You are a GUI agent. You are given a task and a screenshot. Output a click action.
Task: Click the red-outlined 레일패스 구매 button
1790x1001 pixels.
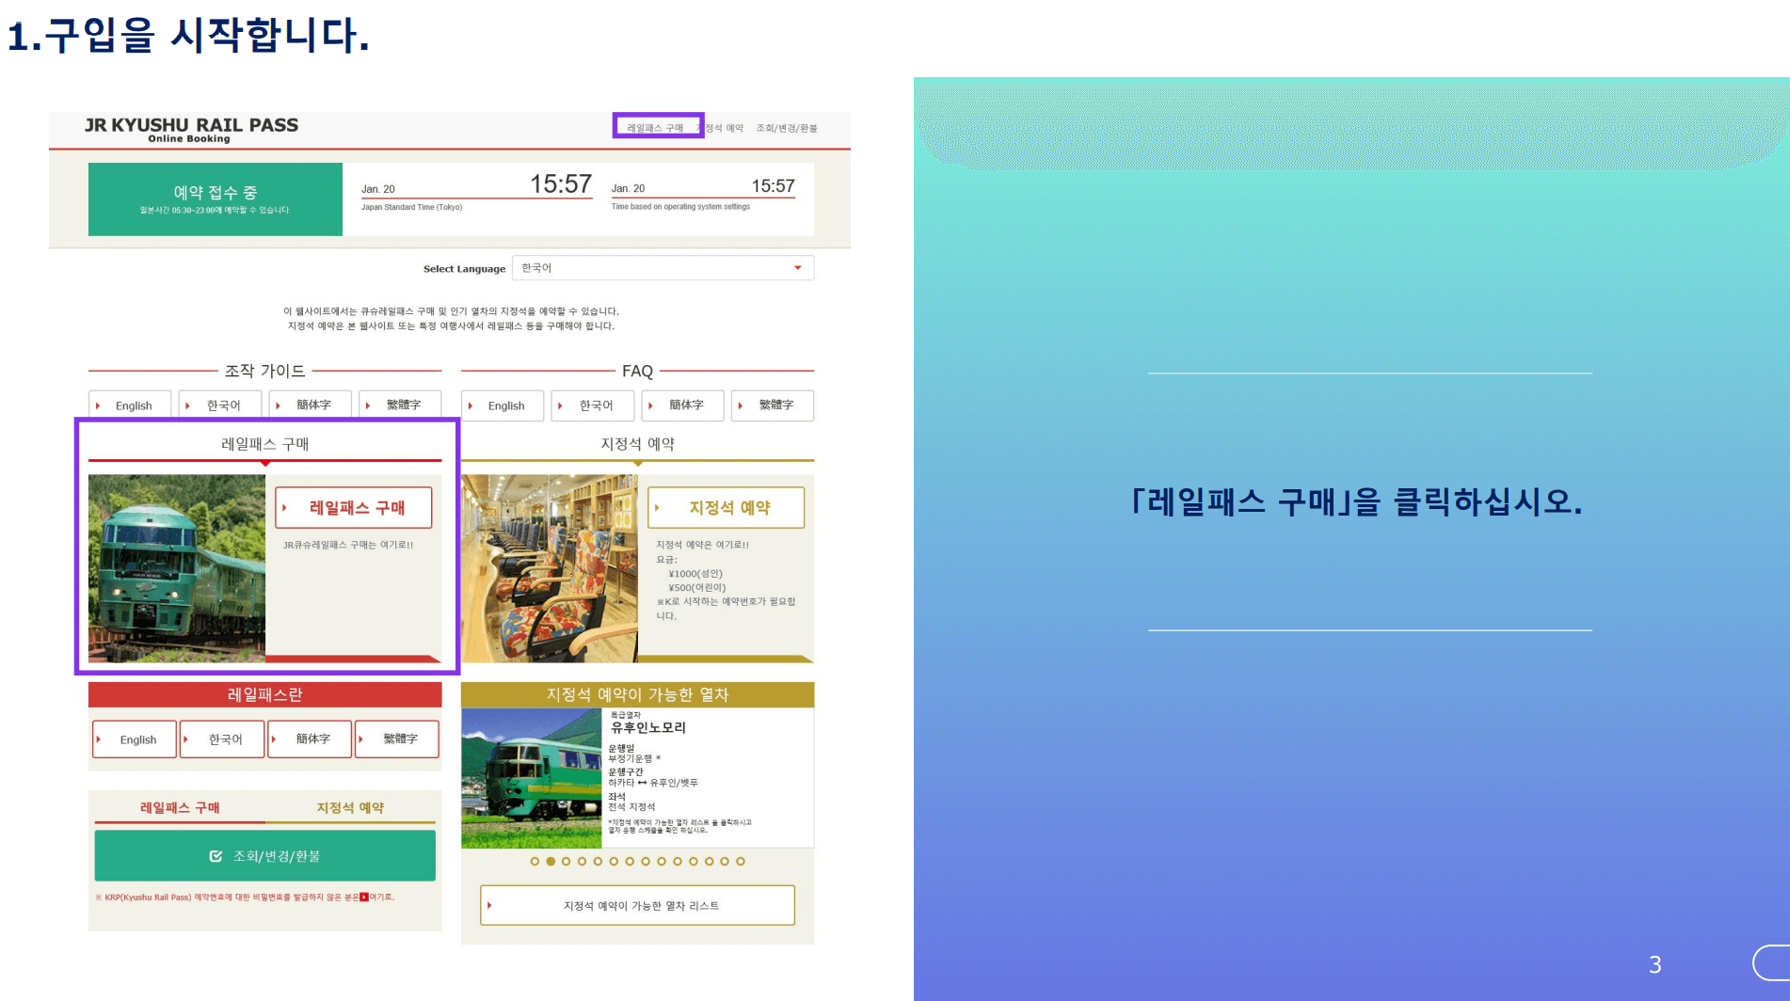[354, 507]
